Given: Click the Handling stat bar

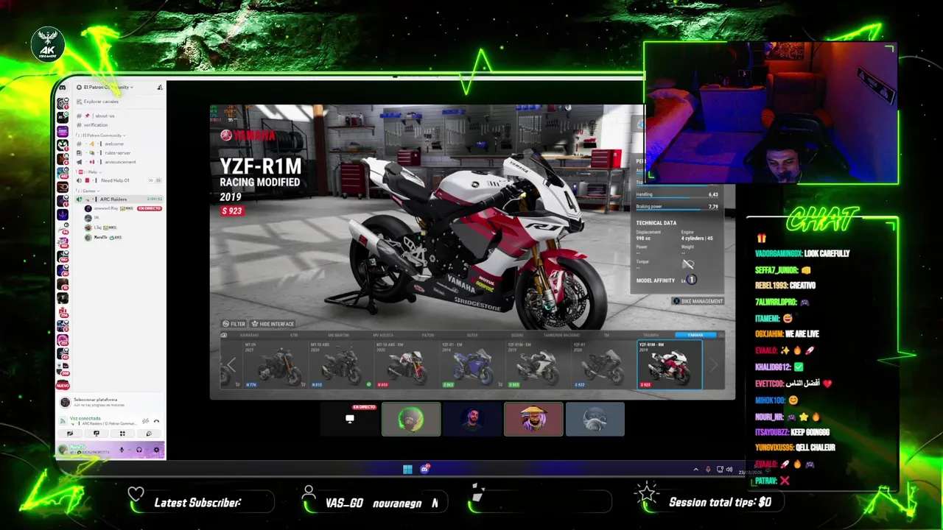Looking at the screenshot, I should 677,197.
